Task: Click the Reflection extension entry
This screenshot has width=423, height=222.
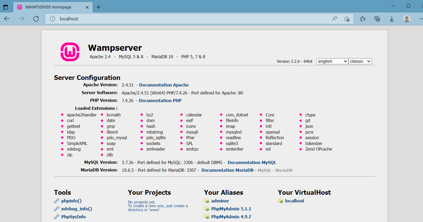Action: pyautogui.click(x=275, y=138)
